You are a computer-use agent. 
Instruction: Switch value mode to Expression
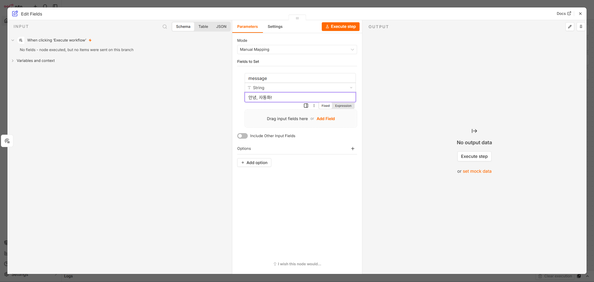click(x=343, y=106)
